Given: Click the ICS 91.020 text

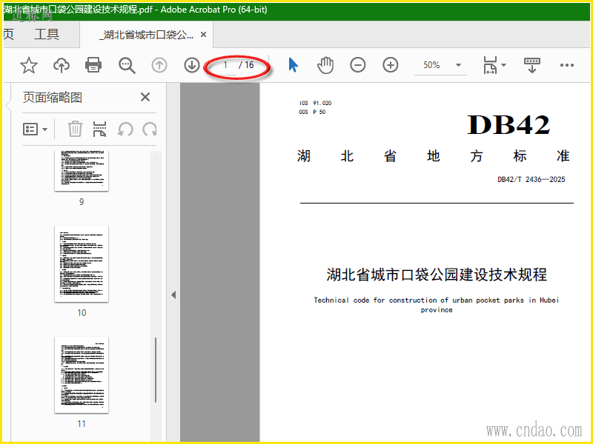Looking at the screenshot, I should pos(316,103).
